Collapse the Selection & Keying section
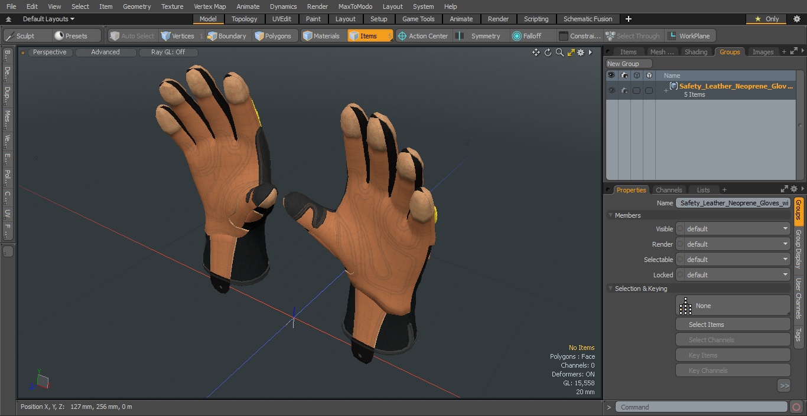 (x=611, y=289)
